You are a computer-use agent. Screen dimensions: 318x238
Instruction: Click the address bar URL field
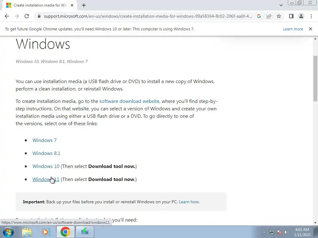[x=148, y=16]
